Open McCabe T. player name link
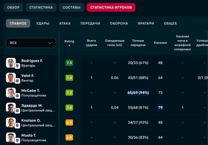The width and height of the screenshot is (208, 145). tap(31, 91)
